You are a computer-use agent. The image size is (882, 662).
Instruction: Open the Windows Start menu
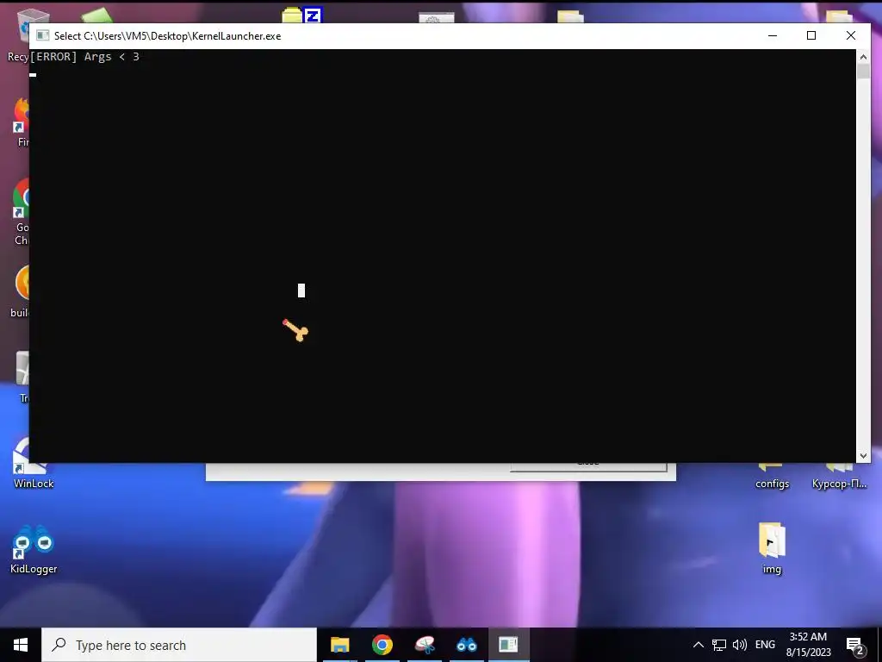[x=21, y=645]
